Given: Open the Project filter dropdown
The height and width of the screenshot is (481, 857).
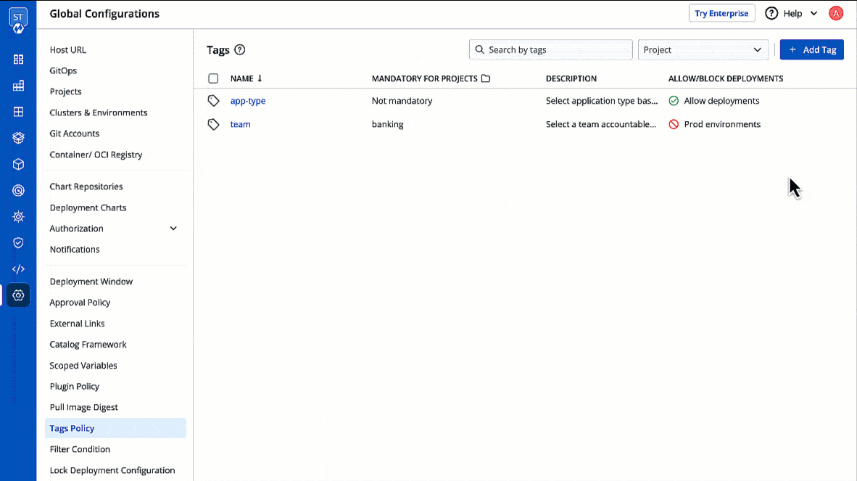Looking at the screenshot, I should pyautogui.click(x=702, y=49).
